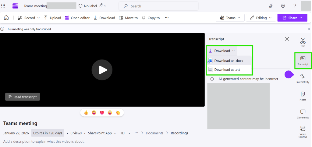The height and width of the screenshot is (147, 312).
Task: Click the January 27, 2026 date text
Action: (16, 133)
